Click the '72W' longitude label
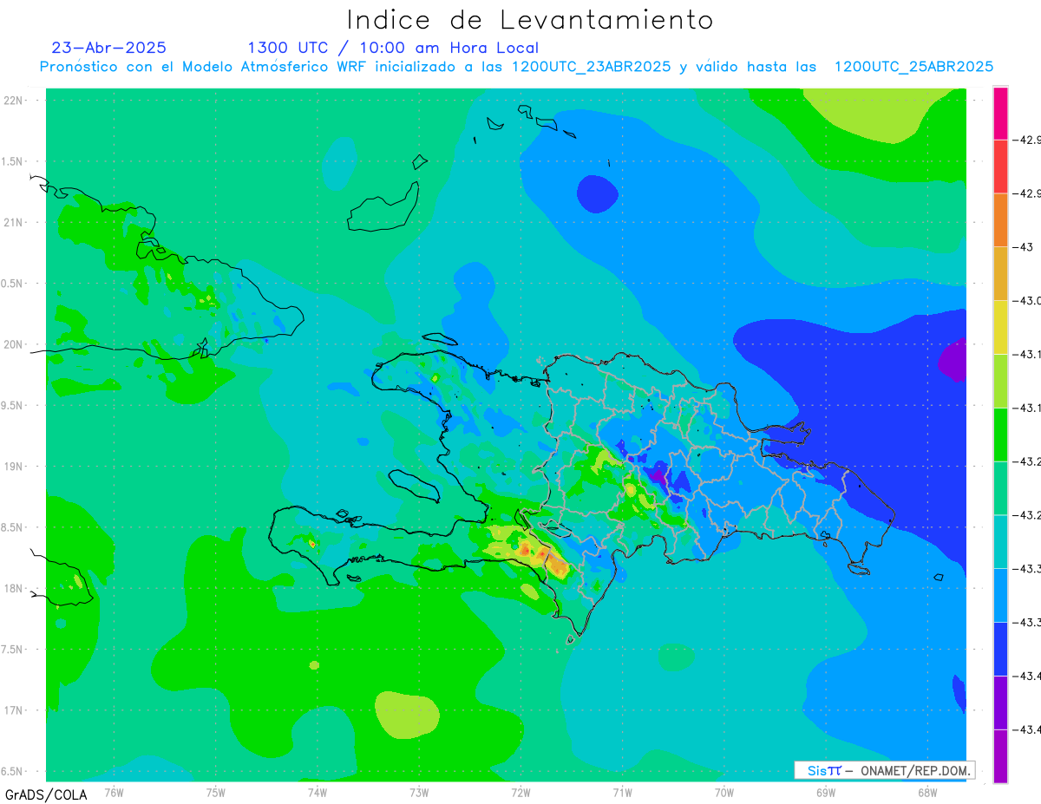Viewport: 1041px width, 804px height. point(520,792)
